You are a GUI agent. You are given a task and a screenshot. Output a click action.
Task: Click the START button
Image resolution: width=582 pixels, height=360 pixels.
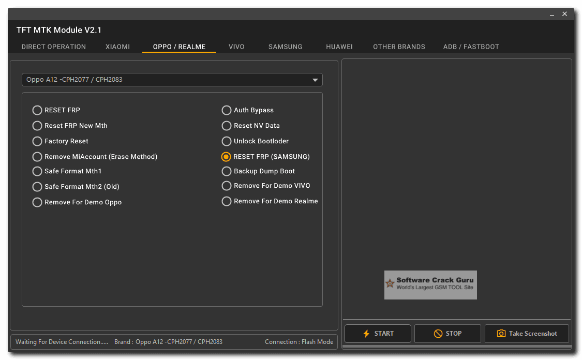point(378,334)
